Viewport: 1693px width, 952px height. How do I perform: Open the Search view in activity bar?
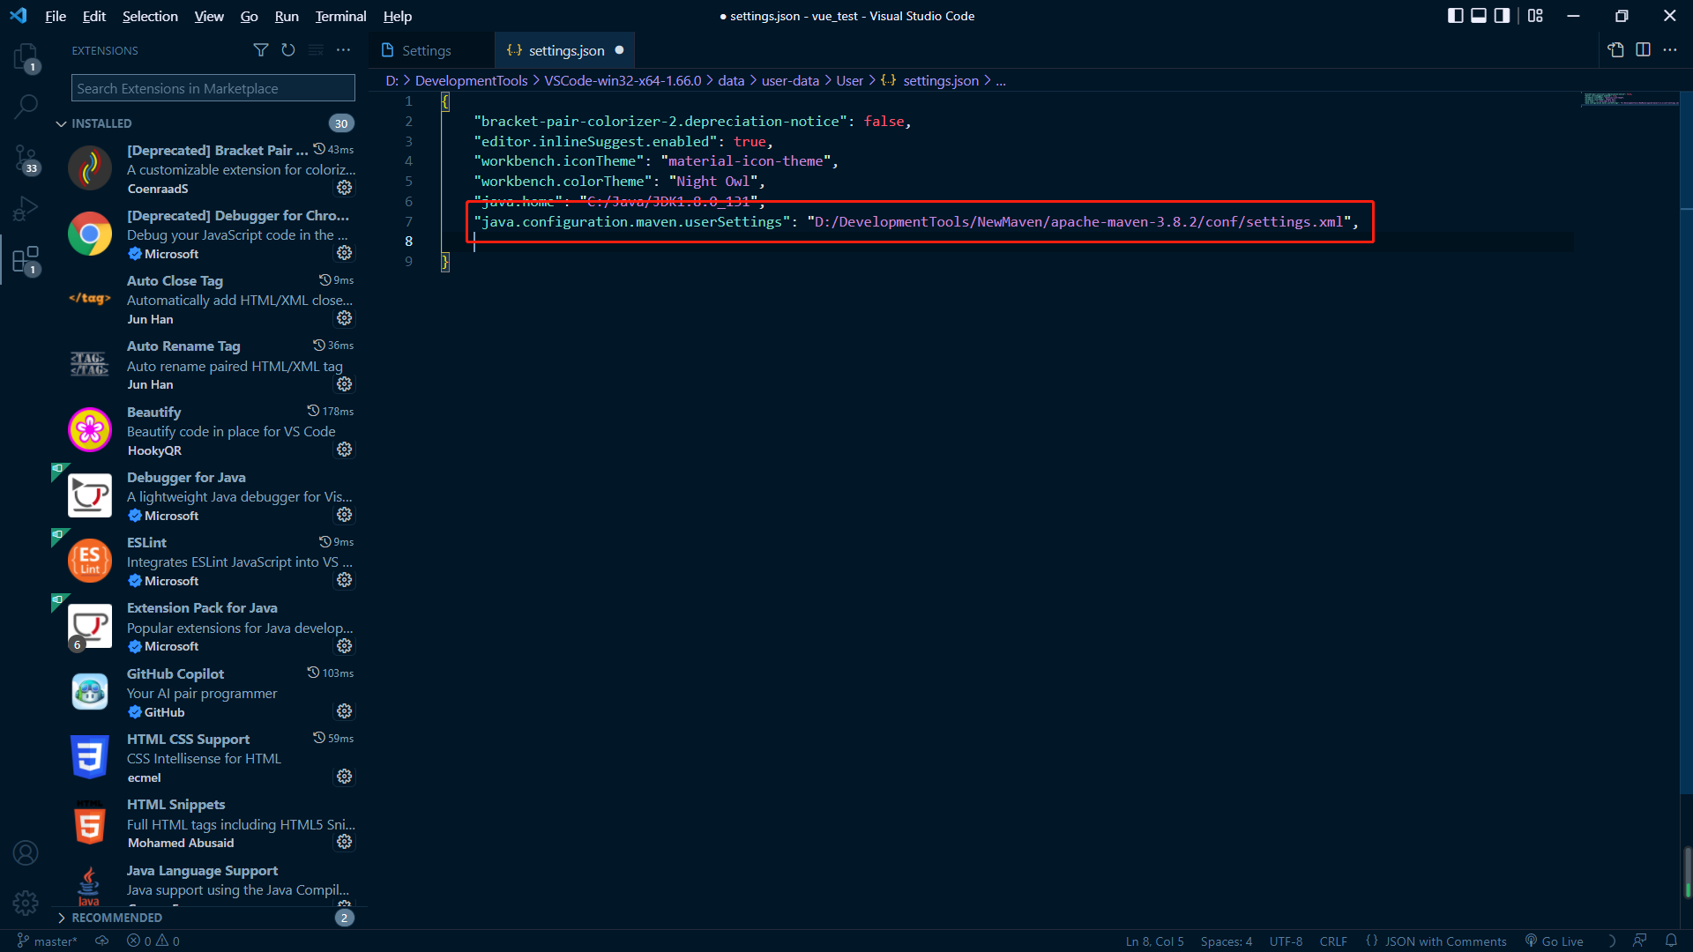coord(26,107)
